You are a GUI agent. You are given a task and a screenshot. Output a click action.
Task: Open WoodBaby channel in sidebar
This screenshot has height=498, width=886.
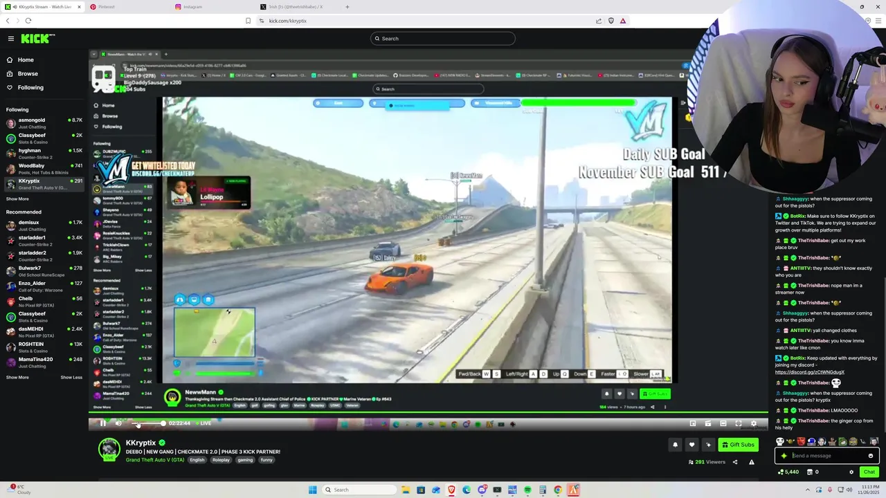[x=44, y=168]
